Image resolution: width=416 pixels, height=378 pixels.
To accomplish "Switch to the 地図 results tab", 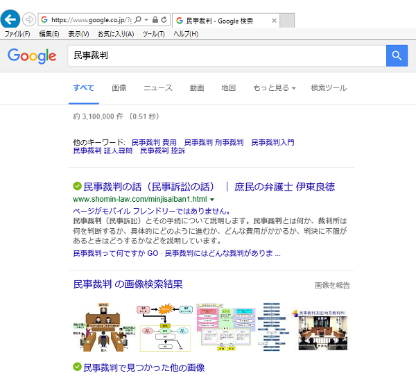I will pos(228,88).
